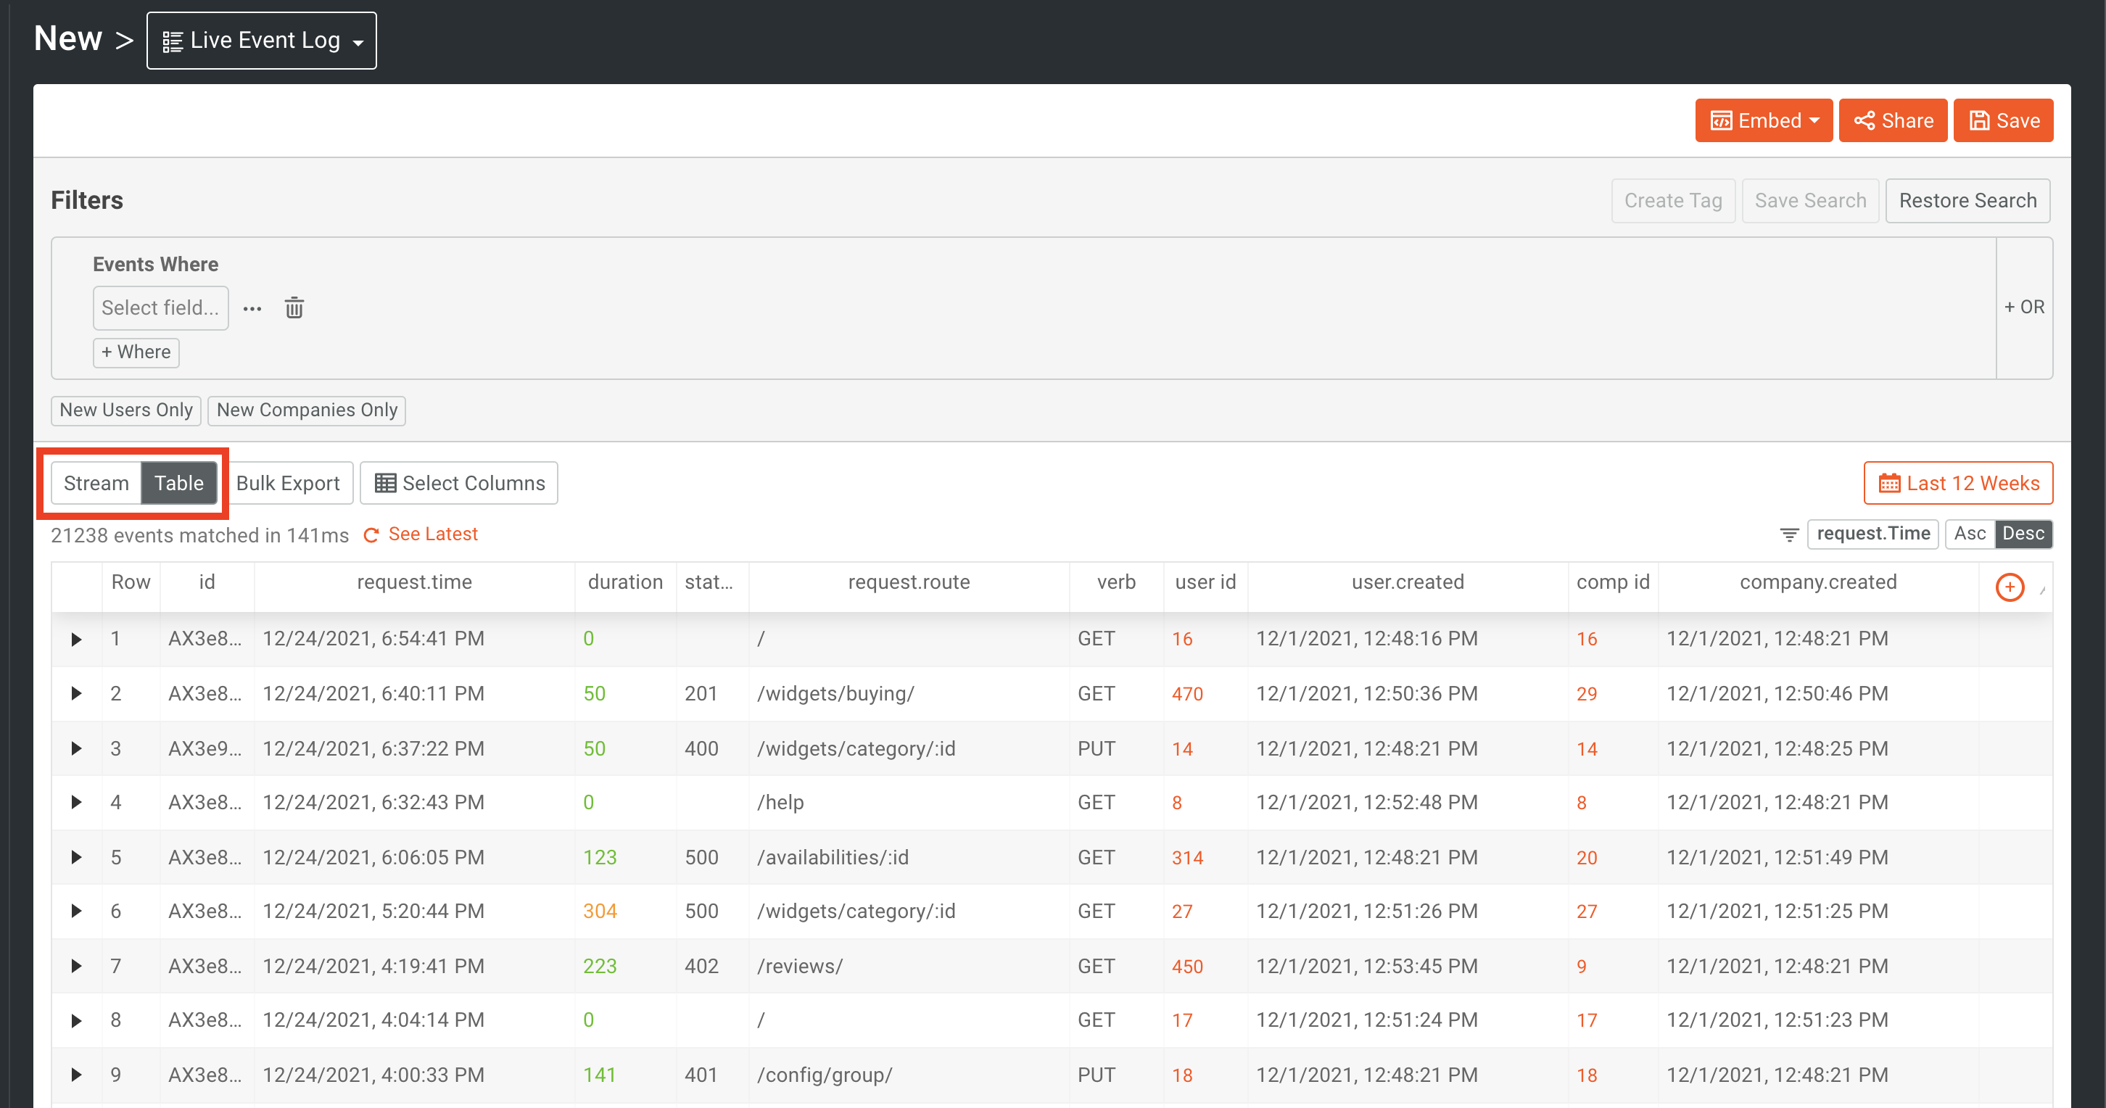Image resolution: width=2106 pixels, height=1108 pixels.
Task: Click the Select field input box
Action: tap(160, 308)
